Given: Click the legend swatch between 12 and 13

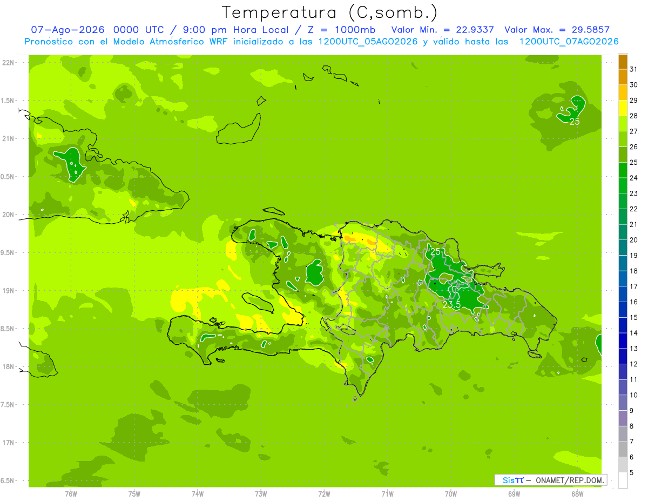Looking at the screenshot, I should coord(623,356).
